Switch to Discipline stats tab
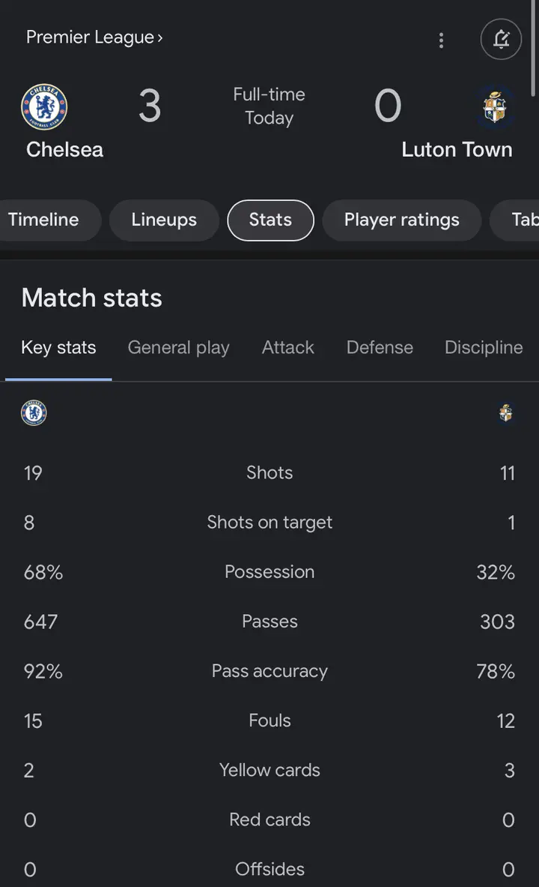 [x=484, y=347]
